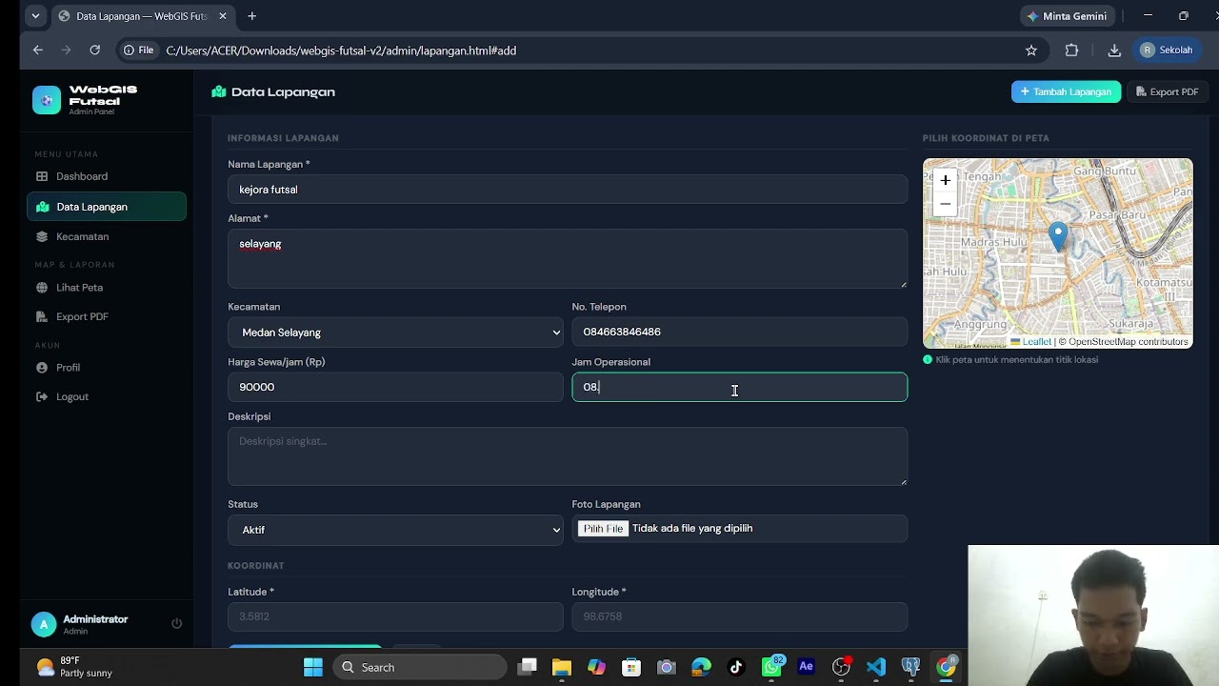The height and width of the screenshot is (686, 1219).
Task: Click Export PDF button in header
Action: (1167, 91)
